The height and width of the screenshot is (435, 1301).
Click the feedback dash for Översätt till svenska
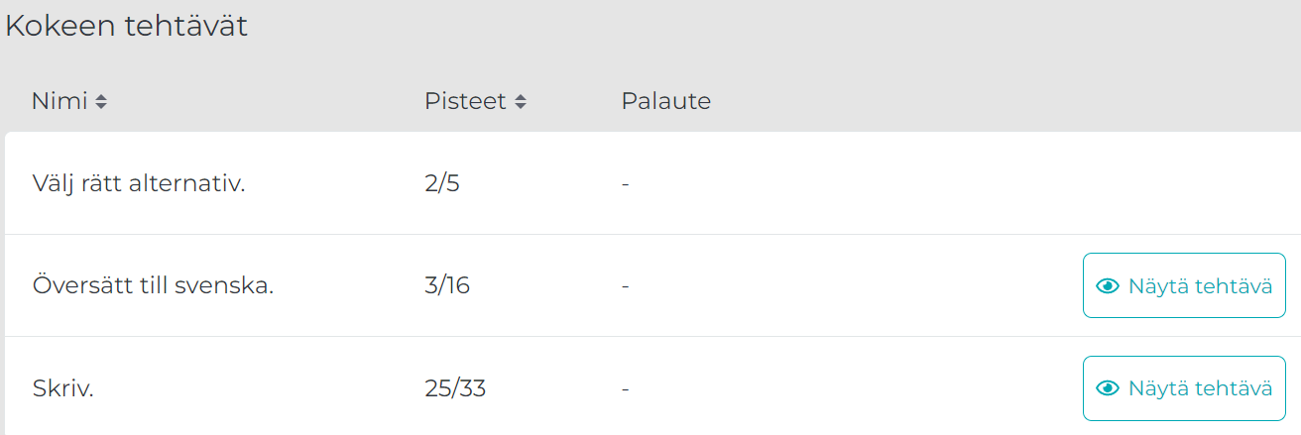(x=626, y=286)
